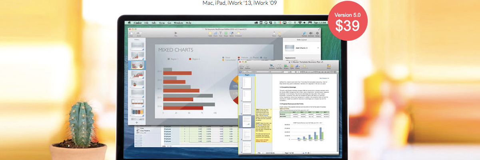480x160 pixels.
Task: Open the Zoom percentage dropdown in Keynote
Action: [x=139, y=33]
